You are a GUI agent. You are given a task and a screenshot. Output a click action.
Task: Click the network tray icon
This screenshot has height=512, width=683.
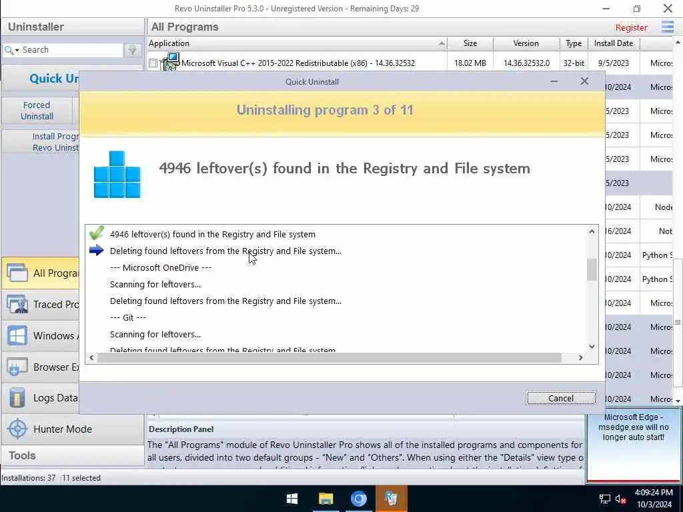[604, 499]
